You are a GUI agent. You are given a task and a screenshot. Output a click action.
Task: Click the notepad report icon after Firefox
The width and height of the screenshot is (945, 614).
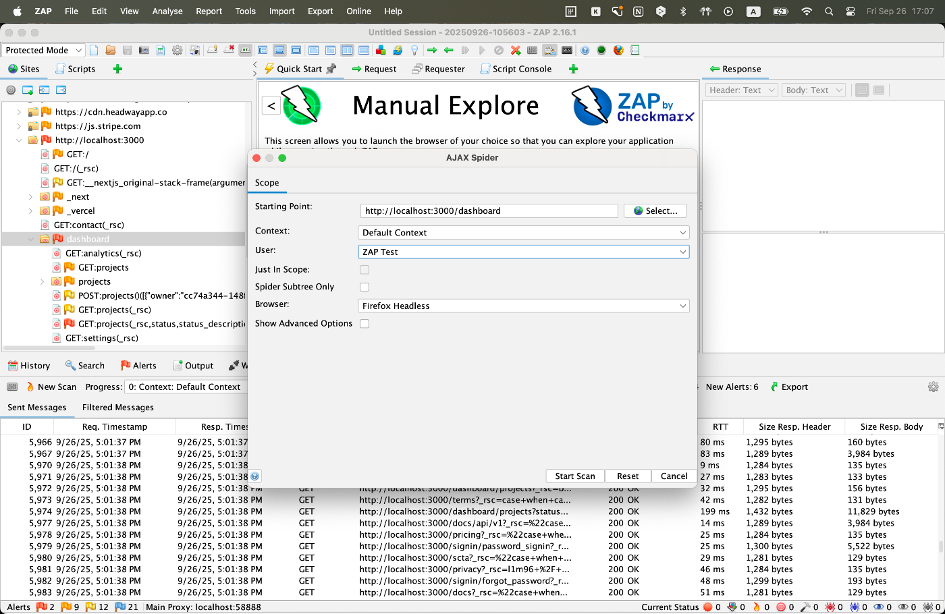point(635,50)
